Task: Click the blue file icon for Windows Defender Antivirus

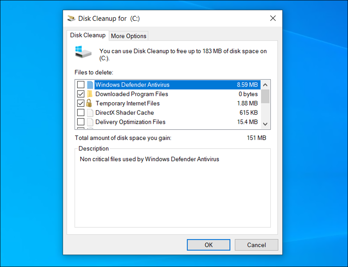Action: click(x=90, y=85)
